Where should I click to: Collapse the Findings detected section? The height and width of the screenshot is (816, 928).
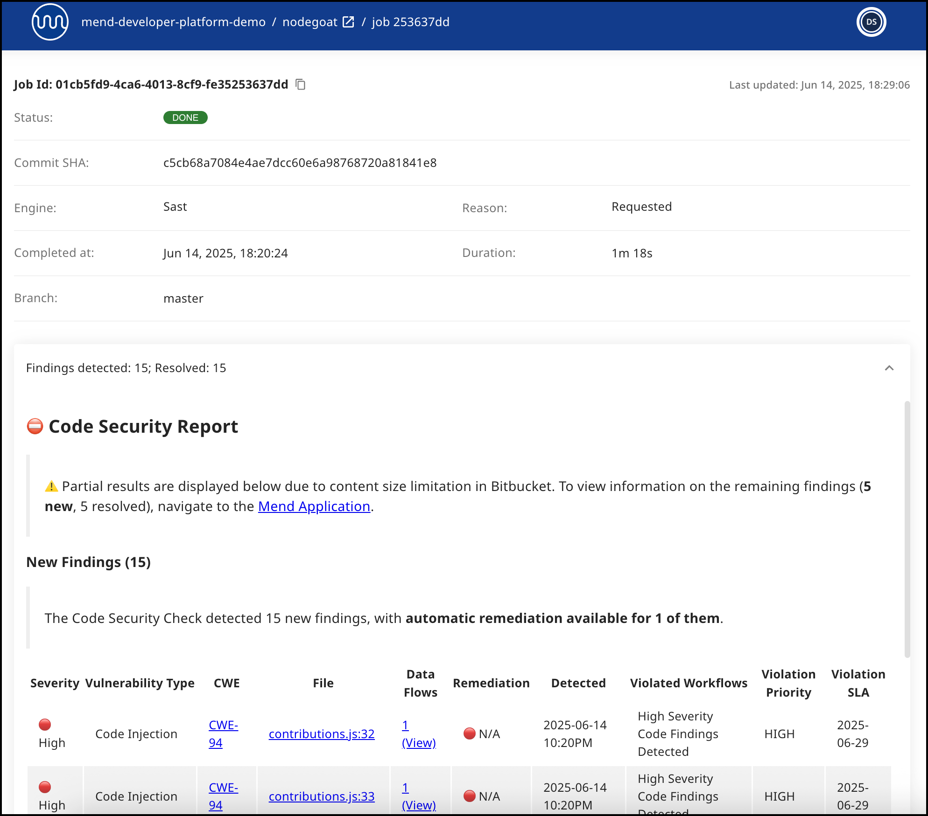tap(889, 368)
